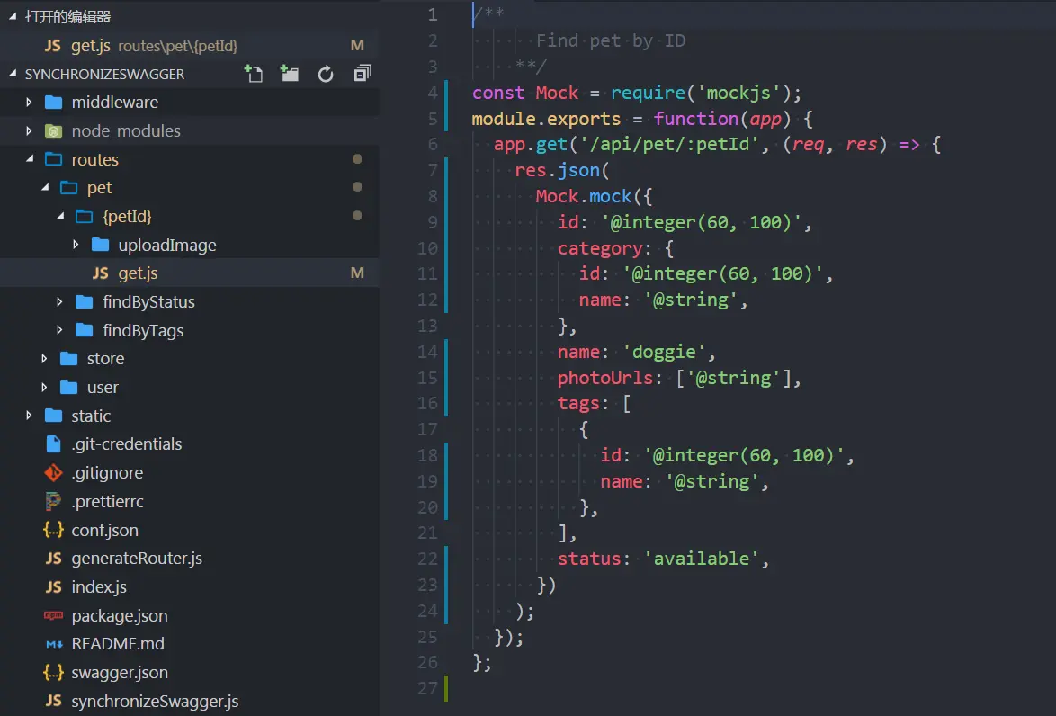The image size is (1056, 716).
Task: Collapse the pet folder arrow
Action: (x=45, y=187)
